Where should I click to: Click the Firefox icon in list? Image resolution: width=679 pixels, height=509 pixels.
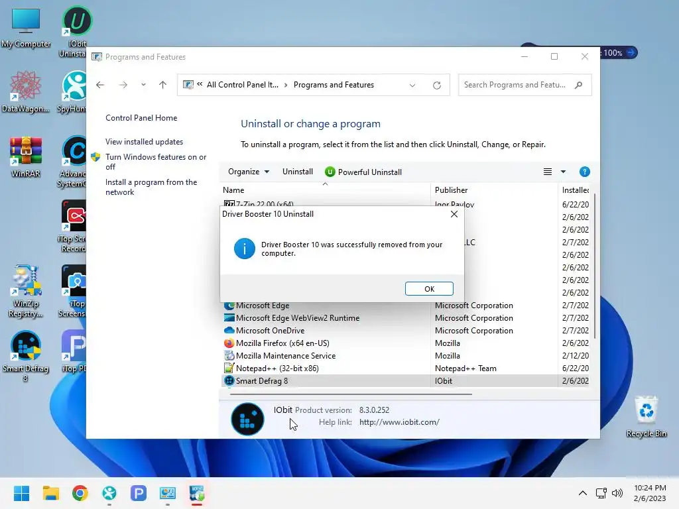point(229,343)
